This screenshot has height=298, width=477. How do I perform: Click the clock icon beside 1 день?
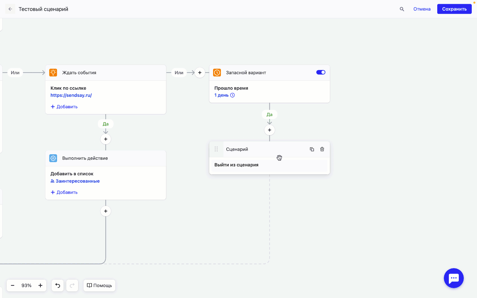(x=232, y=95)
